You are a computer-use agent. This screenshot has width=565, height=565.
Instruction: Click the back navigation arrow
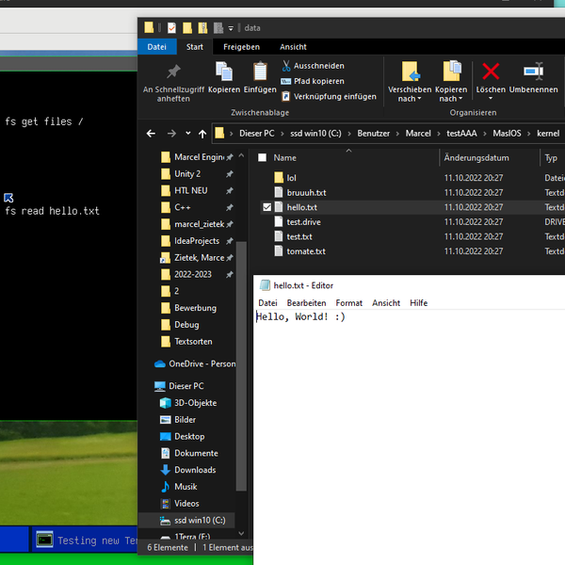pos(149,134)
